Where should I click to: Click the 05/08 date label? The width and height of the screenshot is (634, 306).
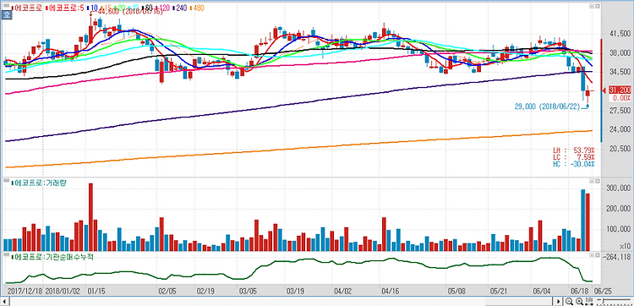pyautogui.click(x=456, y=291)
